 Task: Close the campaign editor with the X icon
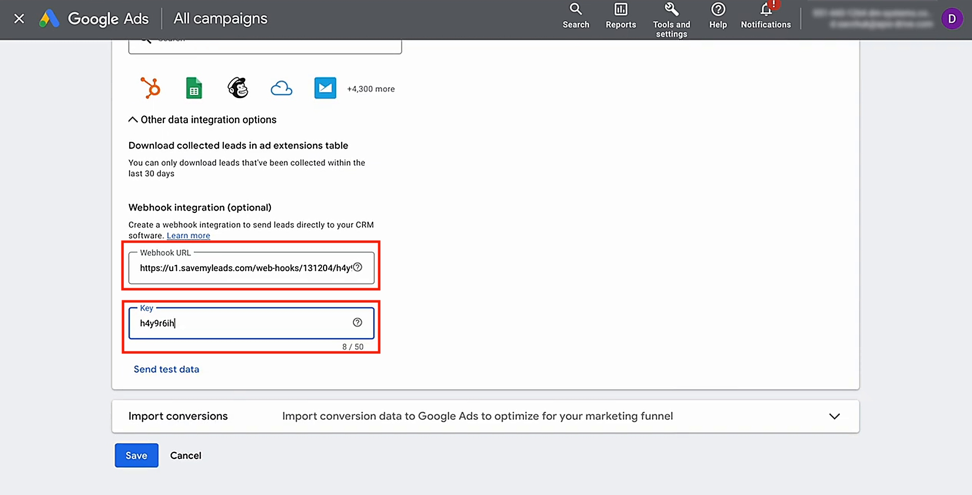coord(19,19)
